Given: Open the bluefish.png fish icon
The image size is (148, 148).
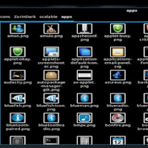Looking at the screenshot, I should coord(18,98).
